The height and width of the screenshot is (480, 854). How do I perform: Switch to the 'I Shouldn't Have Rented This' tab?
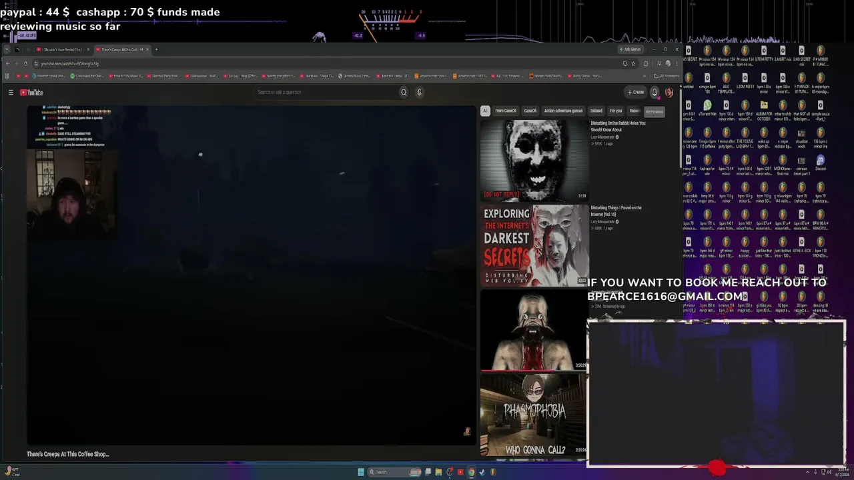pos(62,49)
